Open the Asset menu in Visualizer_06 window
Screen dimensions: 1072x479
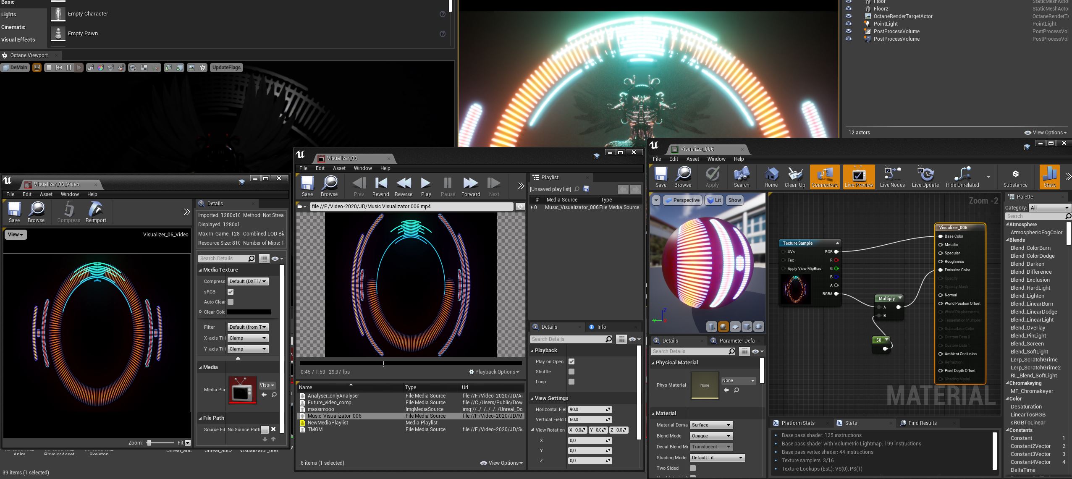coord(339,168)
